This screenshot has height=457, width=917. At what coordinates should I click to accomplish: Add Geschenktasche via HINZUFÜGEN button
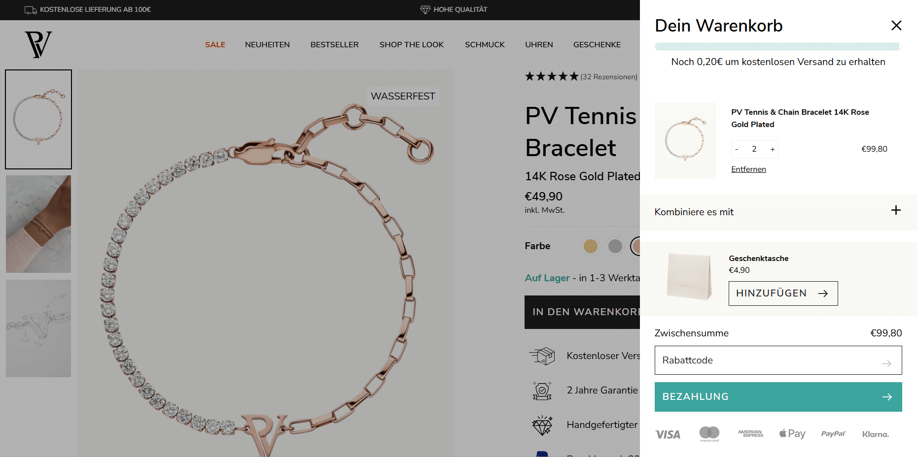pyautogui.click(x=783, y=294)
